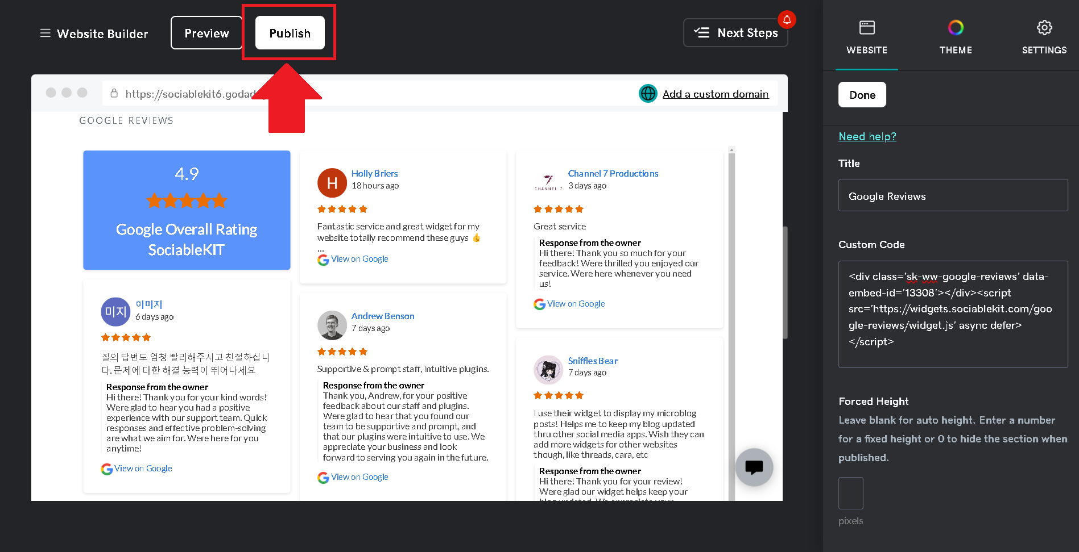Click Google logo in 이미지 review

pyautogui.click(x=106, y=469)
